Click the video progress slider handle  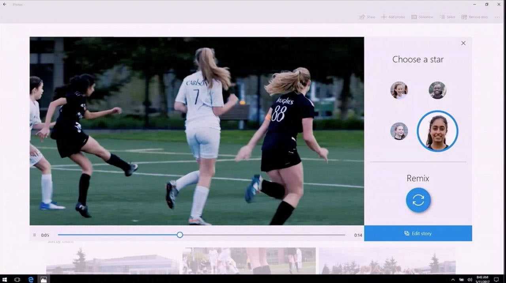click(180, 235)
